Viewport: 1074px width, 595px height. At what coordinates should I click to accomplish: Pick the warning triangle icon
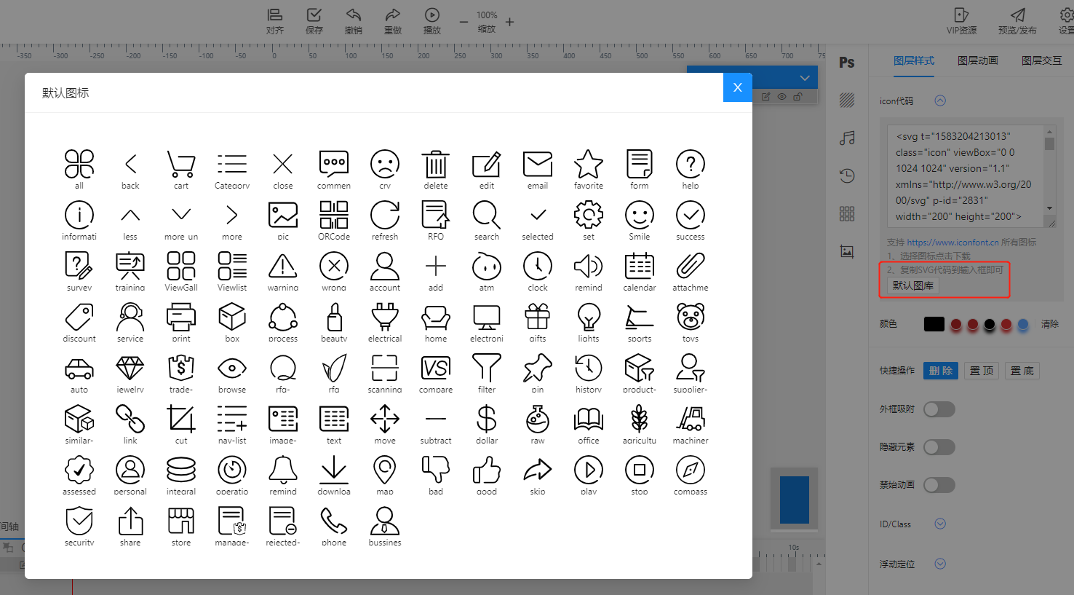pos(283,267)
